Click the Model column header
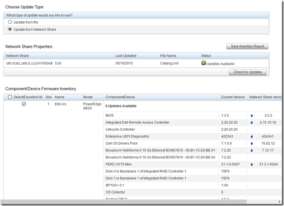 tap(88, 97)
